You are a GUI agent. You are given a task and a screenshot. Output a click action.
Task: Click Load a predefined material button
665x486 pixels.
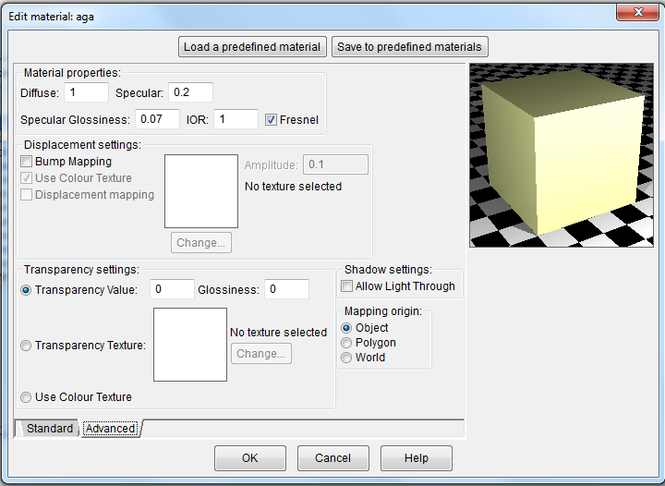point(252,46)
